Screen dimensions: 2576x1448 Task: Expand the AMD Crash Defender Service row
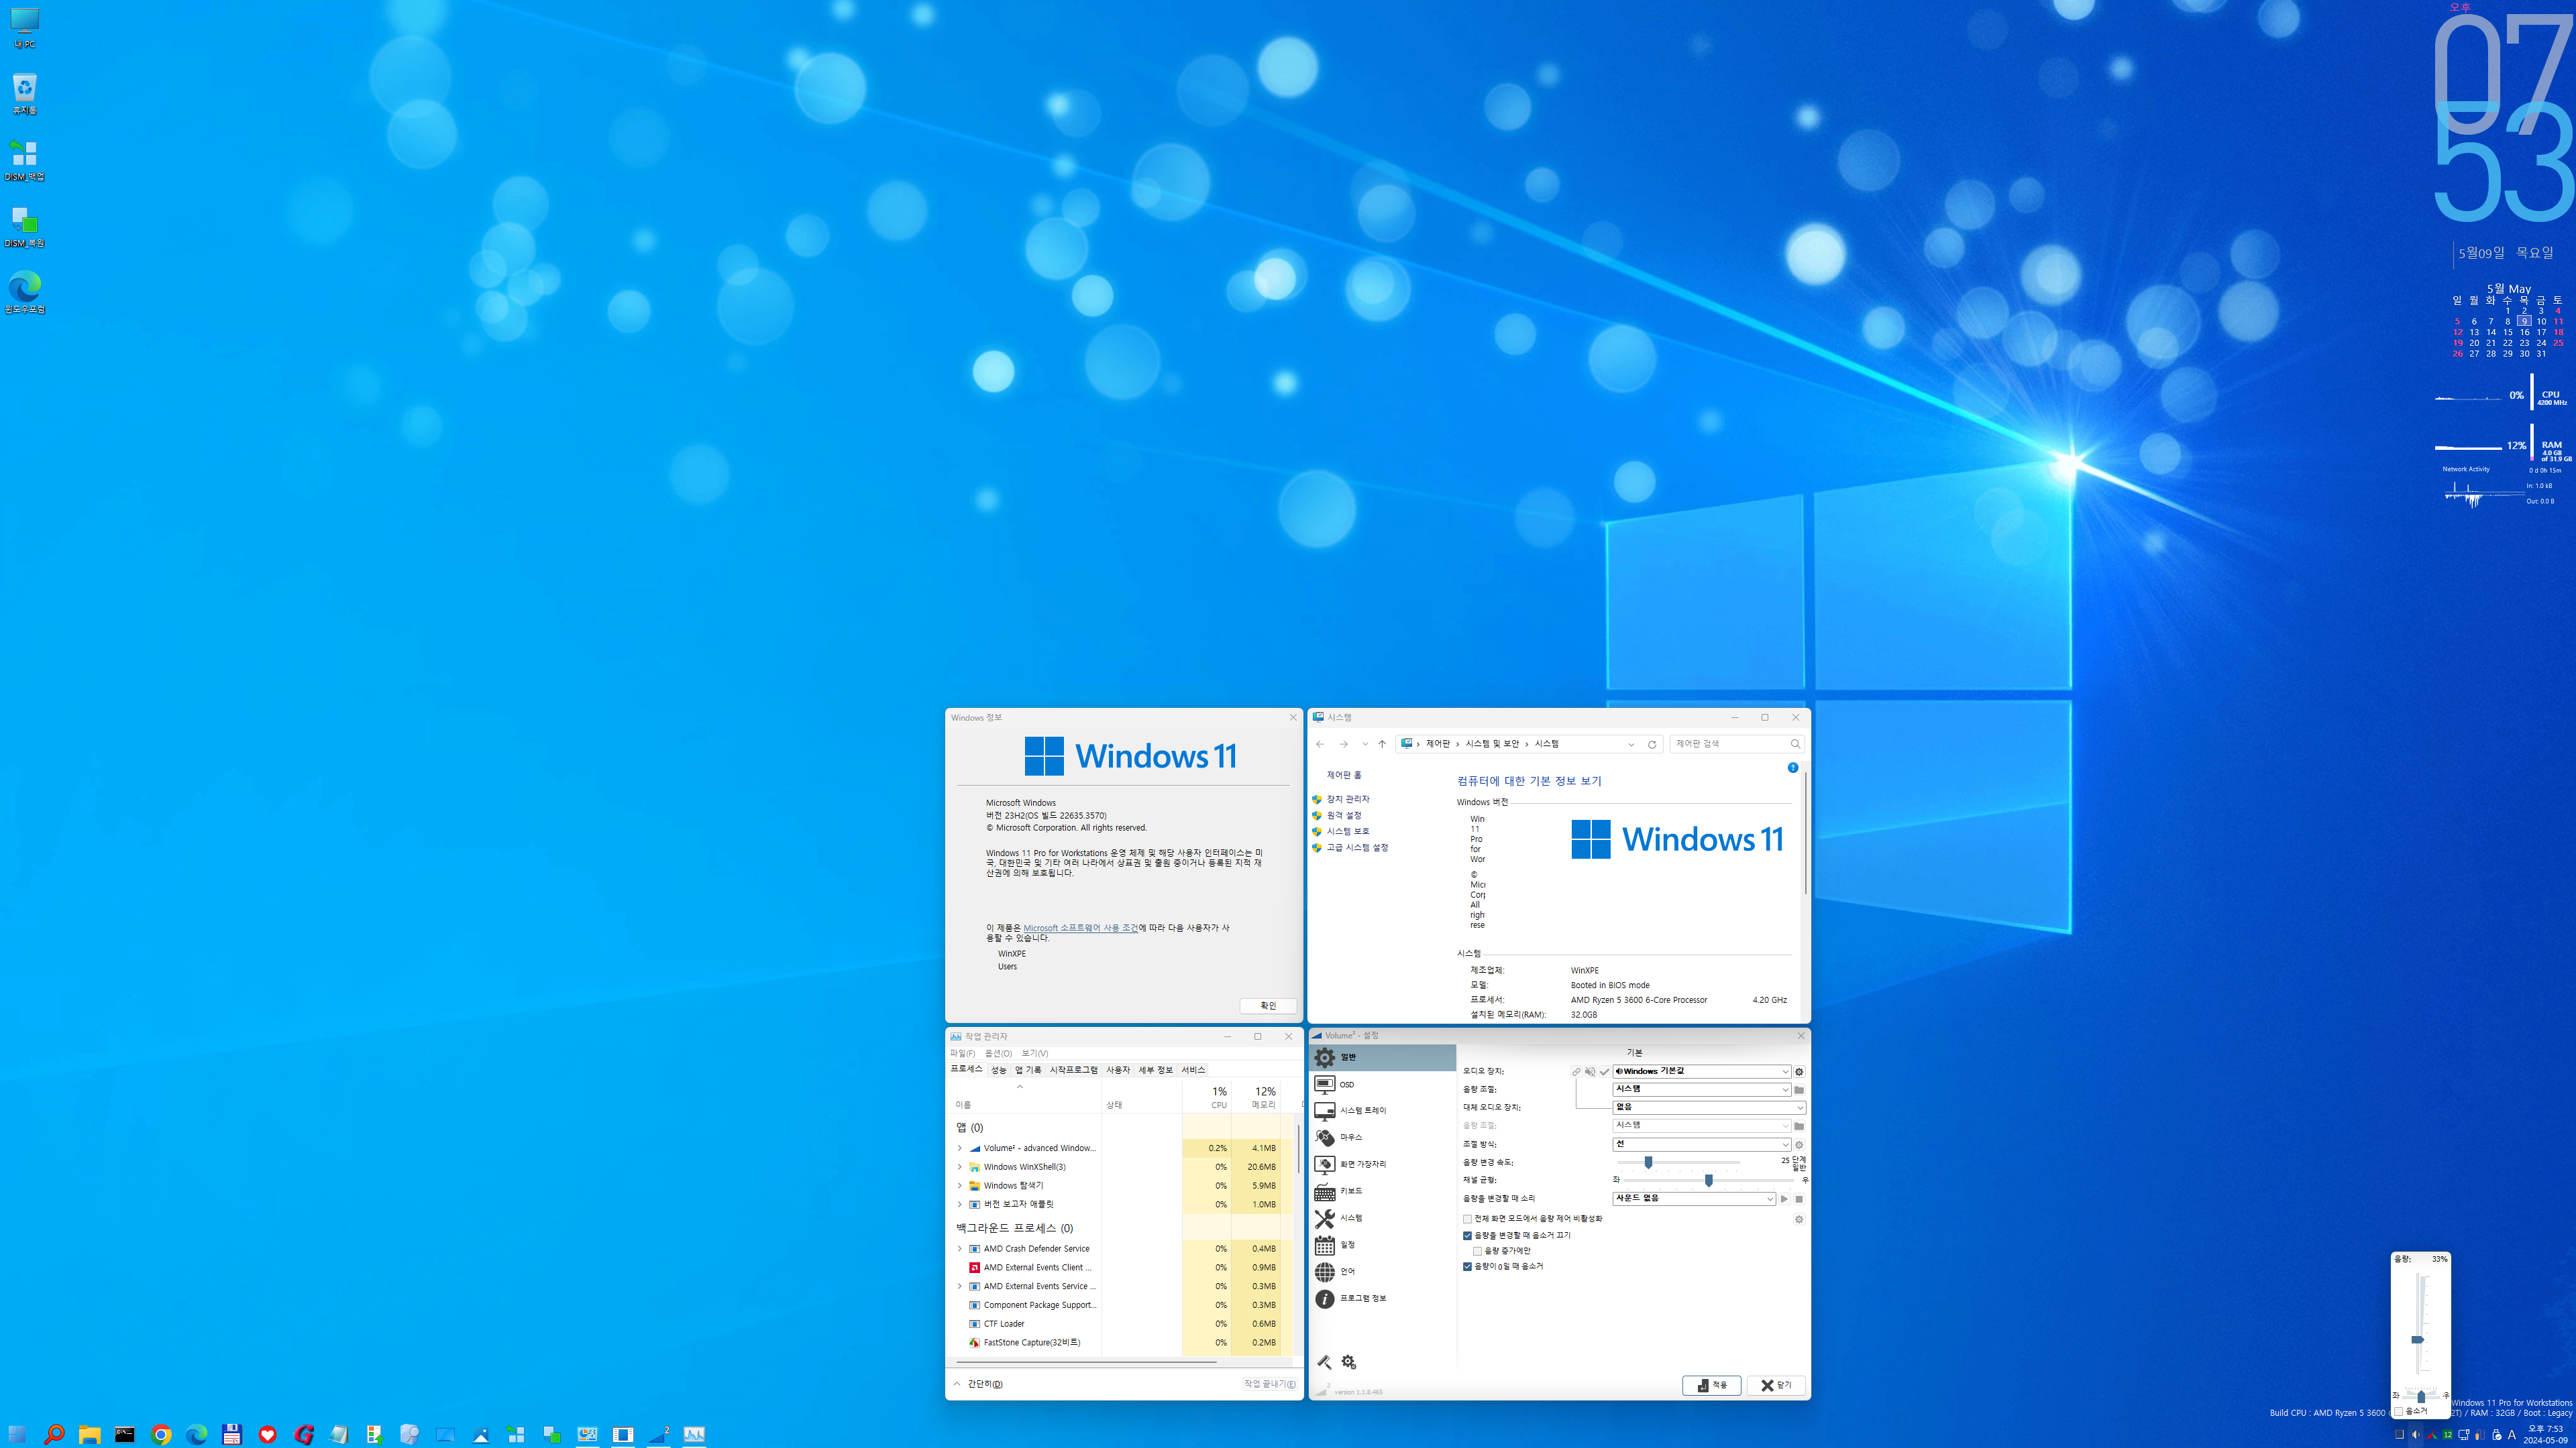click(x=960, y=1249)
